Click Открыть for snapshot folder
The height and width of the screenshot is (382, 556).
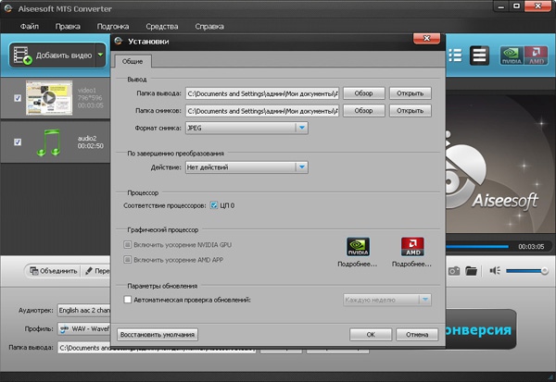pos(411,111)
